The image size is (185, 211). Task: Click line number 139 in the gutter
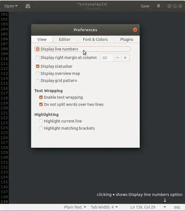(x=4, y=202)
